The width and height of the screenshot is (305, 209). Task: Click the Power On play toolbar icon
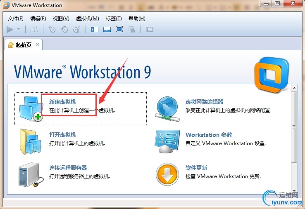click(10, 30)
